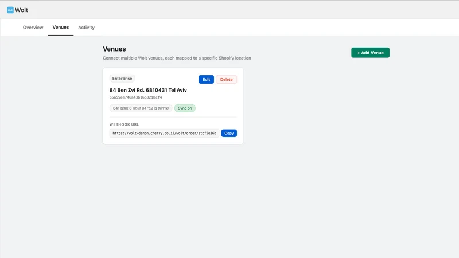Image resolution: width=459 pixels, height=258 pixels.
Task: Delete the 84 Ben Zvi Rd. venue
Action: click(x=226, y=79)
